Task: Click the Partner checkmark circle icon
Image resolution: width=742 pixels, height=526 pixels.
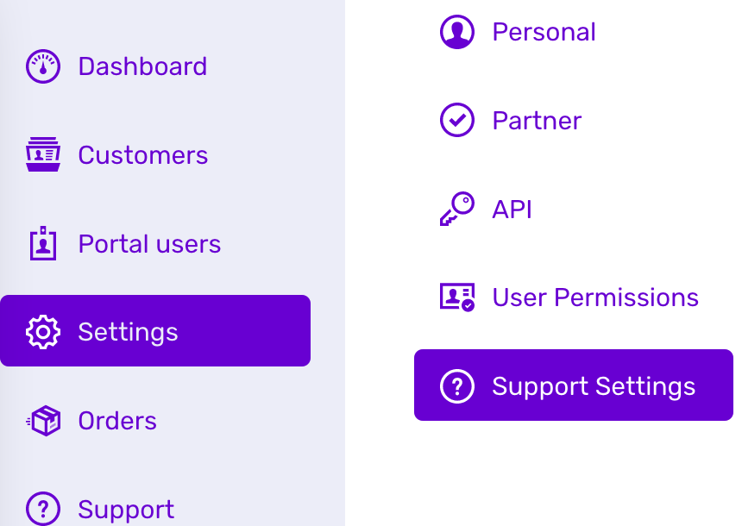Action: point(457,121)
